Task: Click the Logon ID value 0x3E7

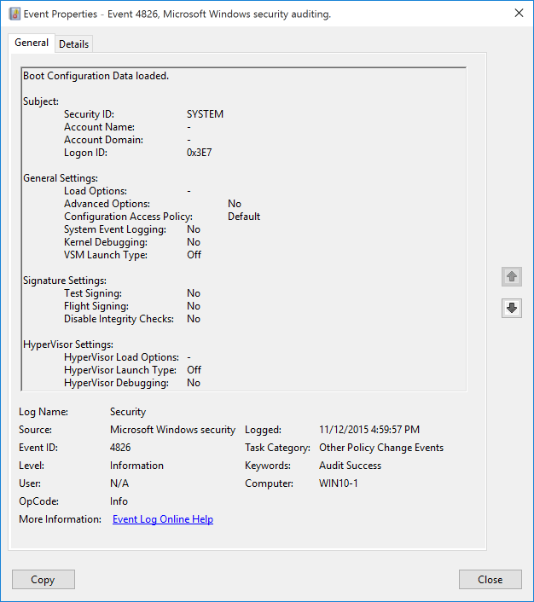Action: pos(201,153)
